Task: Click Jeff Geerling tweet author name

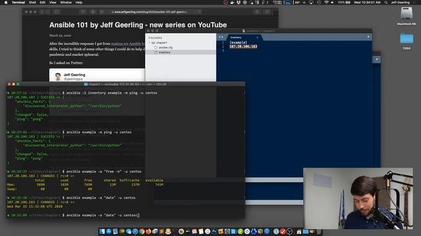Action: coord(74,75)
